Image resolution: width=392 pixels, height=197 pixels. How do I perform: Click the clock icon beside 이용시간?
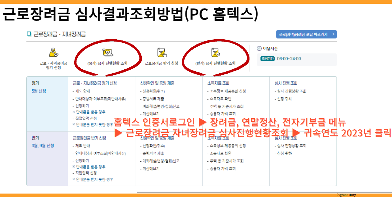(x=259, y=48)
